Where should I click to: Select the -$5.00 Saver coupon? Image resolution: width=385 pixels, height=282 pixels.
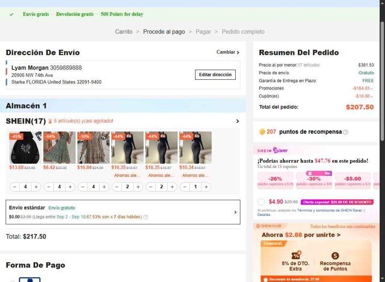tap(353, 181)
